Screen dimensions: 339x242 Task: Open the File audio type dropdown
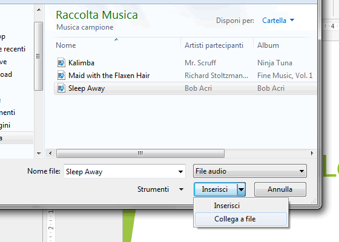coord(249,171)
